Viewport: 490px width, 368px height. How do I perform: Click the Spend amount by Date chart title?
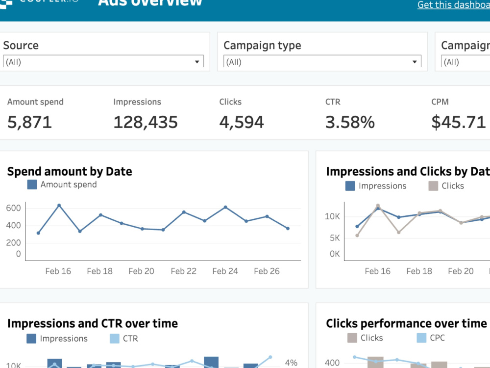69,171
